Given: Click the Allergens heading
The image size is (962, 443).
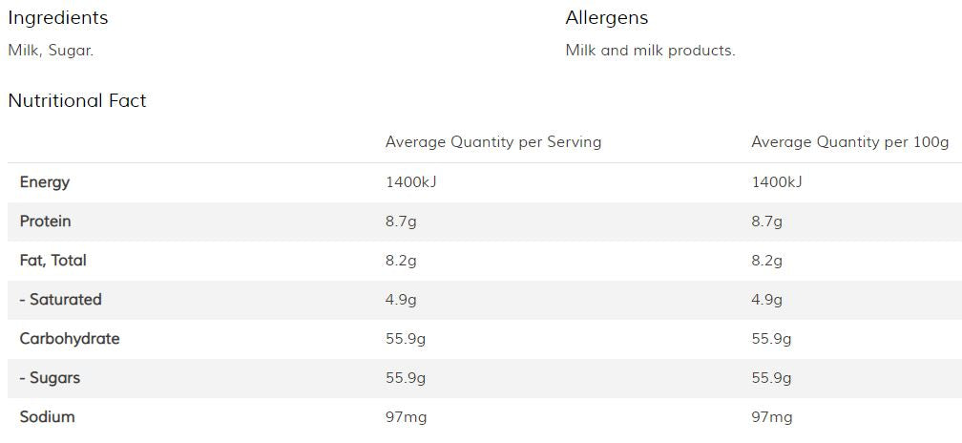Looking at the screenshot, I should tap(606, 18).
